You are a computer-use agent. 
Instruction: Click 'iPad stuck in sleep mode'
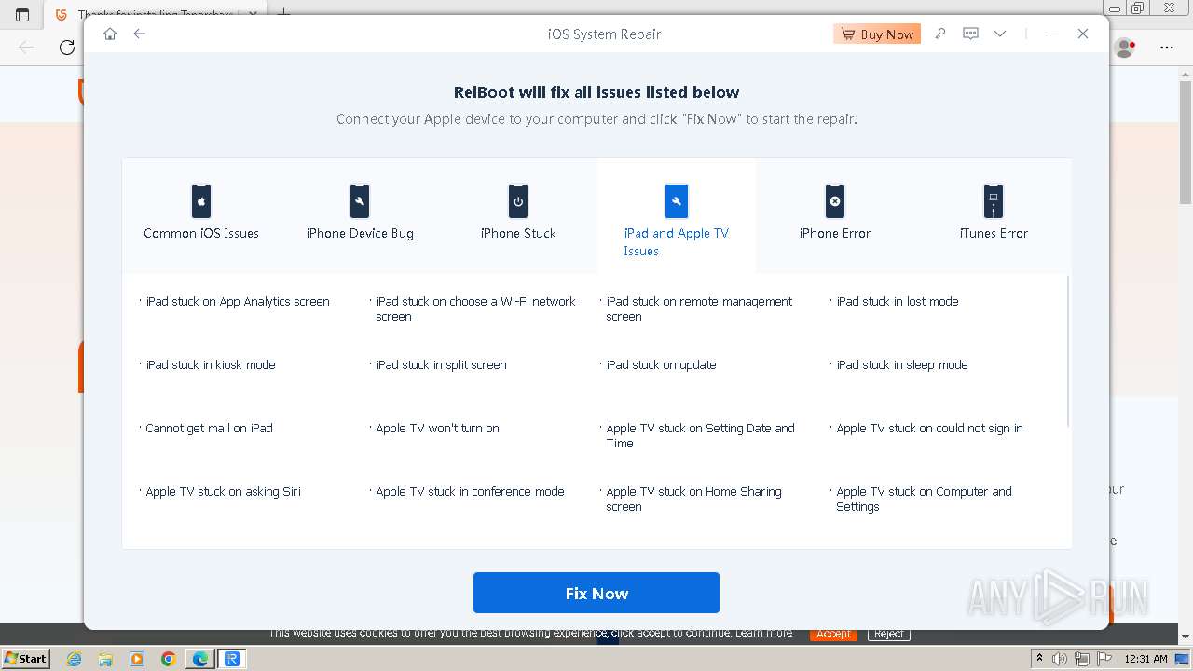pos(902,365)
